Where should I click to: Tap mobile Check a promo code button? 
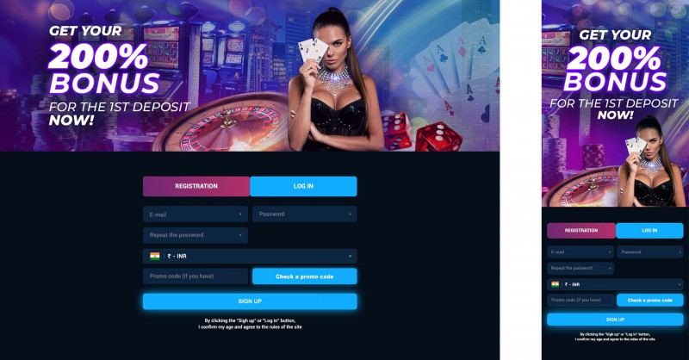click(650, 301)
